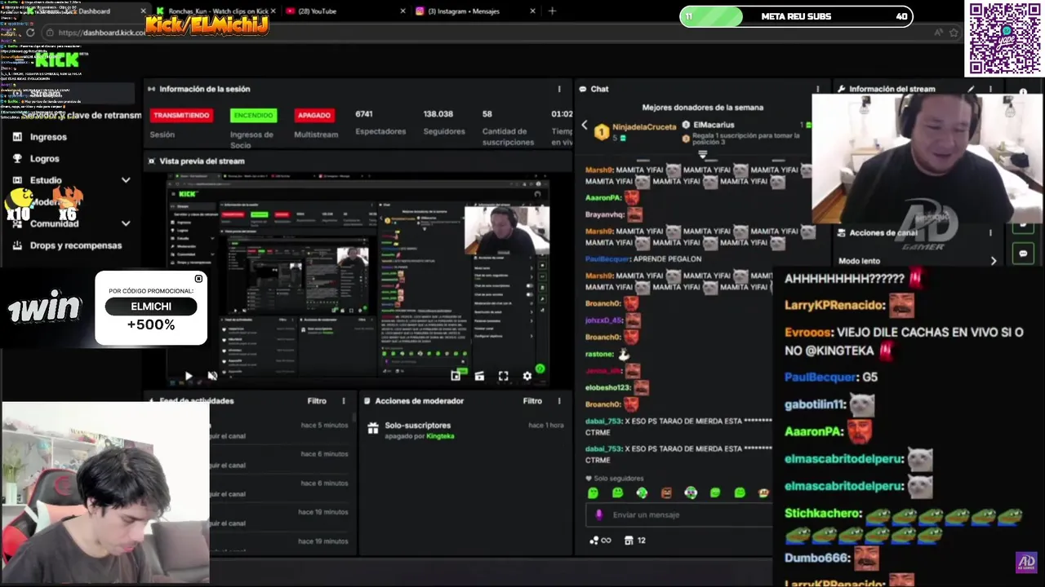Play the stream preview video

(x=189, y=376)
